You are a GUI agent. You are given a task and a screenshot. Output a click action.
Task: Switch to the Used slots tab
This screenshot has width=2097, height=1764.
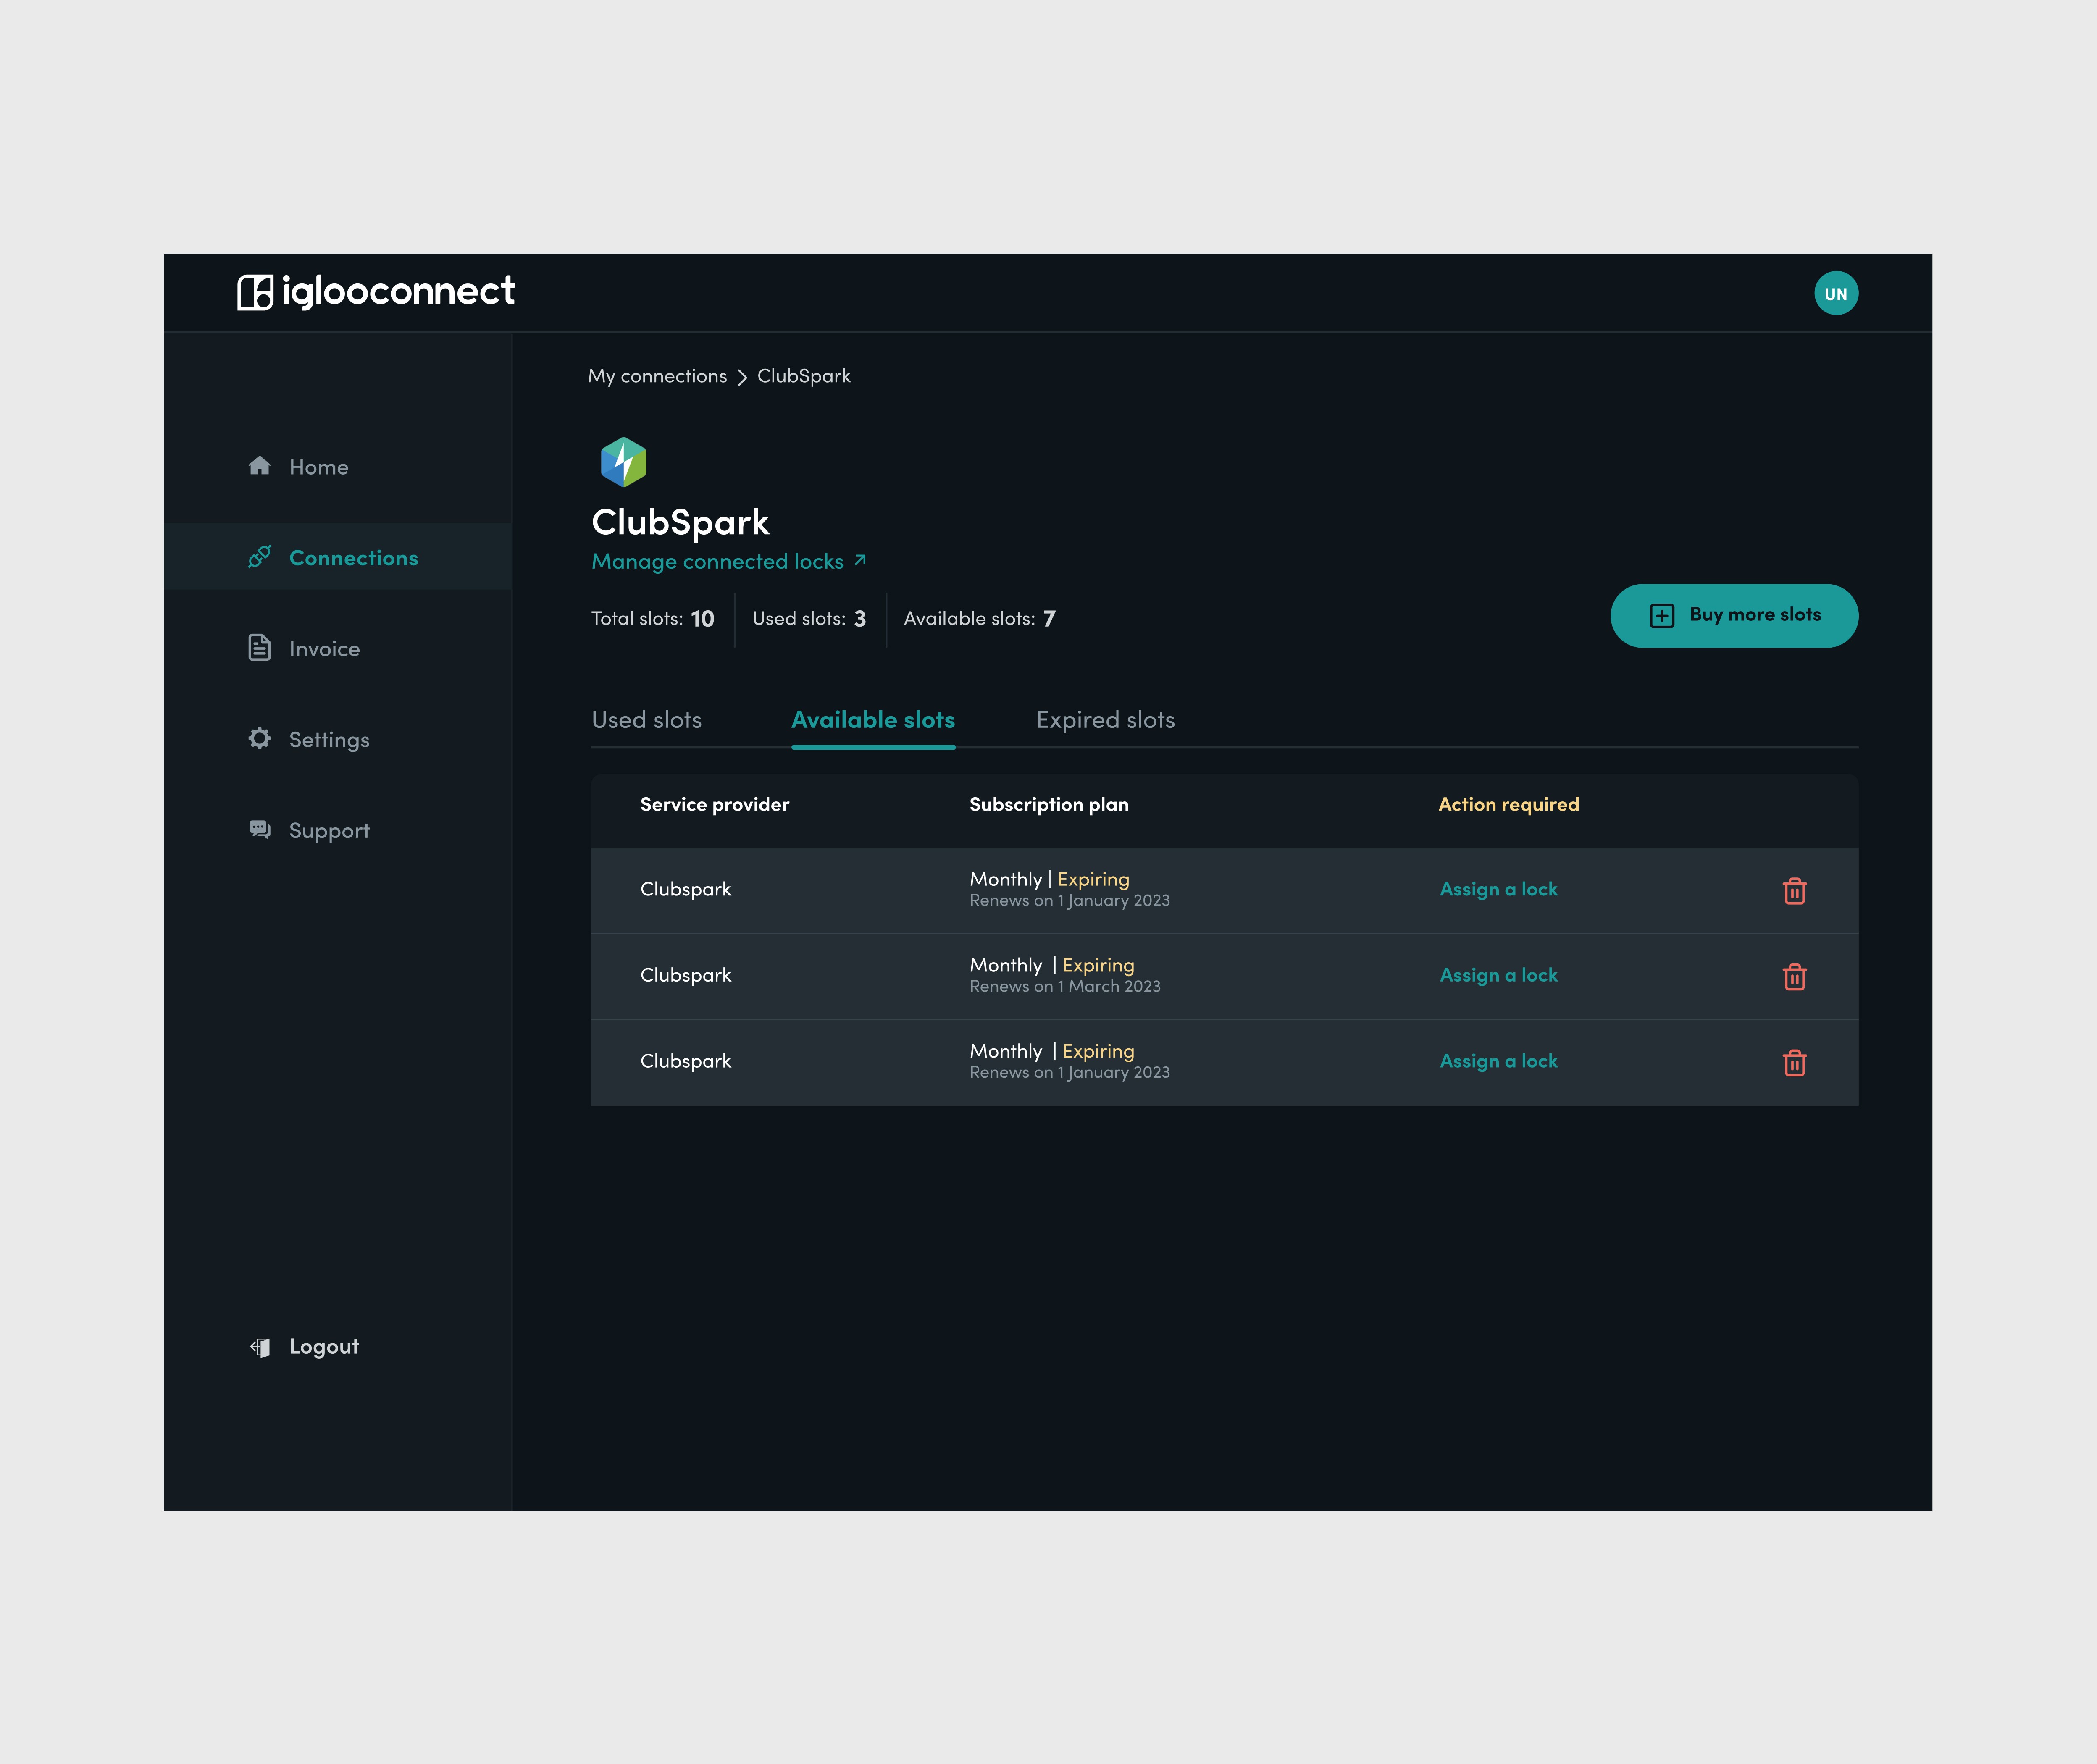[x=646, y=720]
